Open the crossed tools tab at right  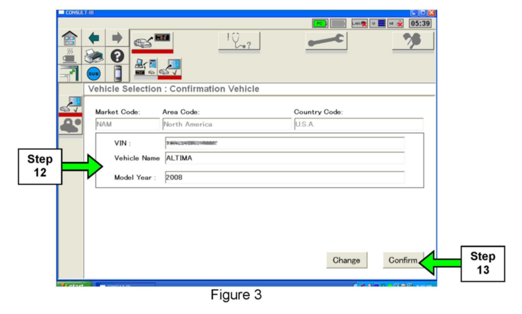tap(413, 41)
